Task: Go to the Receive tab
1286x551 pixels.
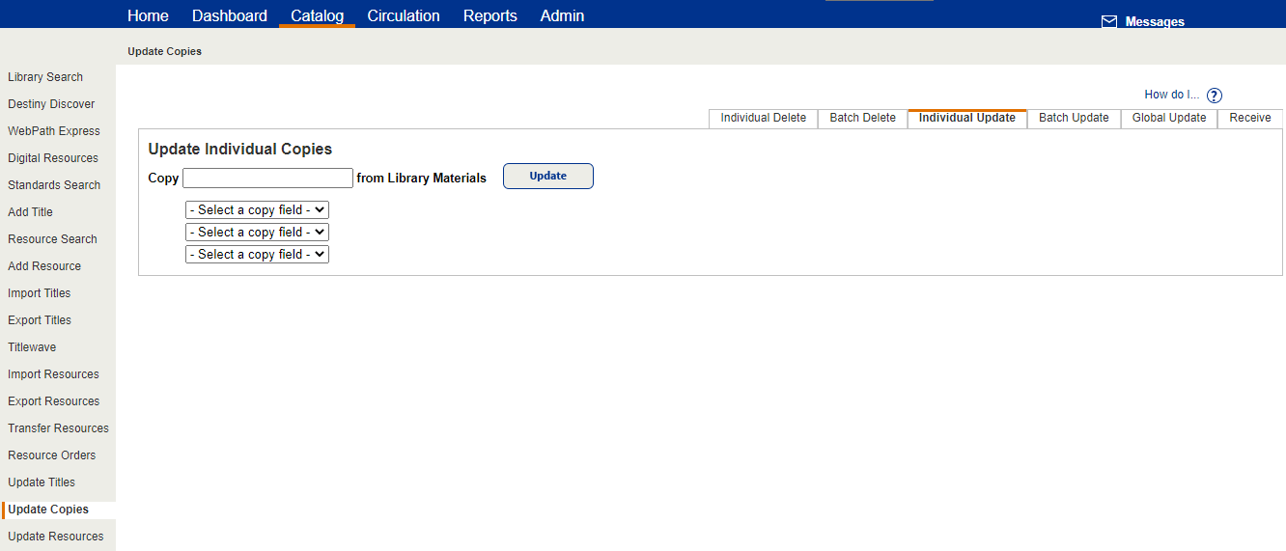Action: (1249, 118)
